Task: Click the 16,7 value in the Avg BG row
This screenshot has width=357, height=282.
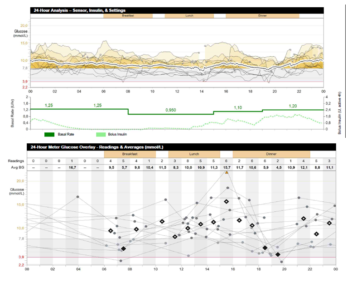Action: pyautogui.click(x=72, y=168)
